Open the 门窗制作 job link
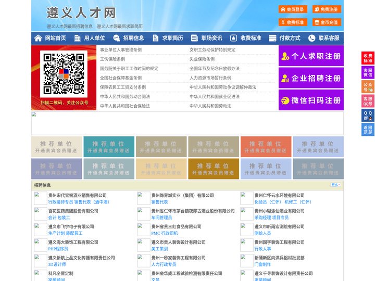The height and width of the screenshot is (281, 375). [x=262, y=264]
